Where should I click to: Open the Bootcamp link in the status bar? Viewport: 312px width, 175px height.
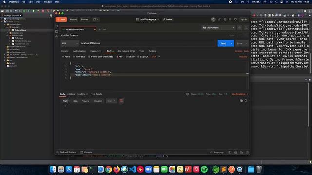coord(217,152)
